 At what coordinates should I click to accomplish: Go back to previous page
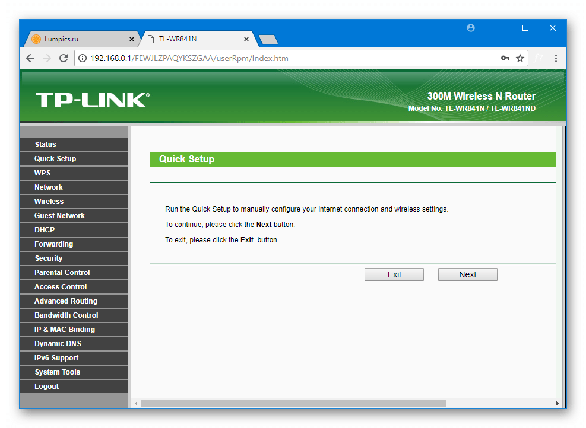[30, 58]
